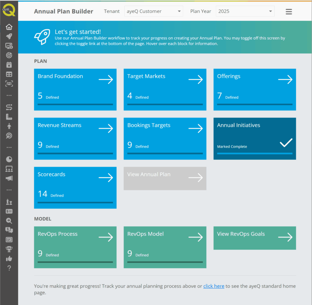
Task: Open the rocket launch icon in sidebar
Action: coord(9,36)
